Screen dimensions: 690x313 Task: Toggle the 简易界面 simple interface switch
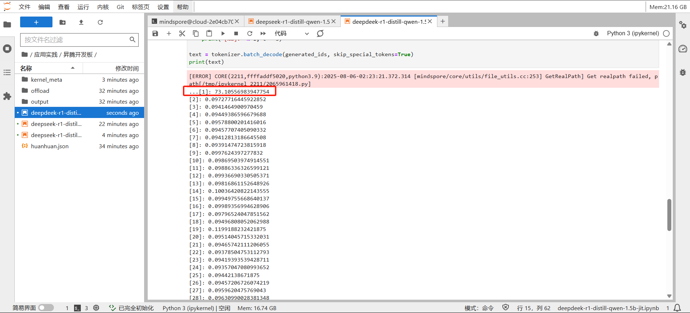click(46, 308)
